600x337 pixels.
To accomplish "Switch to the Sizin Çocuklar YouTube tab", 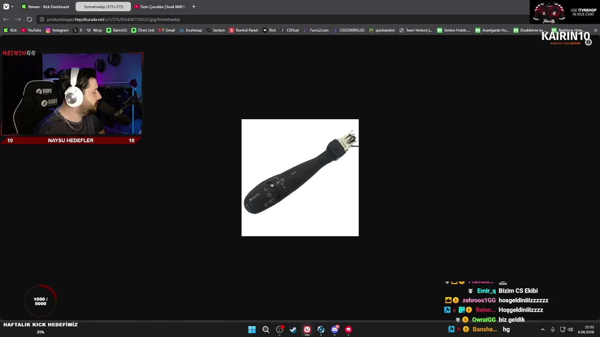I will click(x=160, y=7).
